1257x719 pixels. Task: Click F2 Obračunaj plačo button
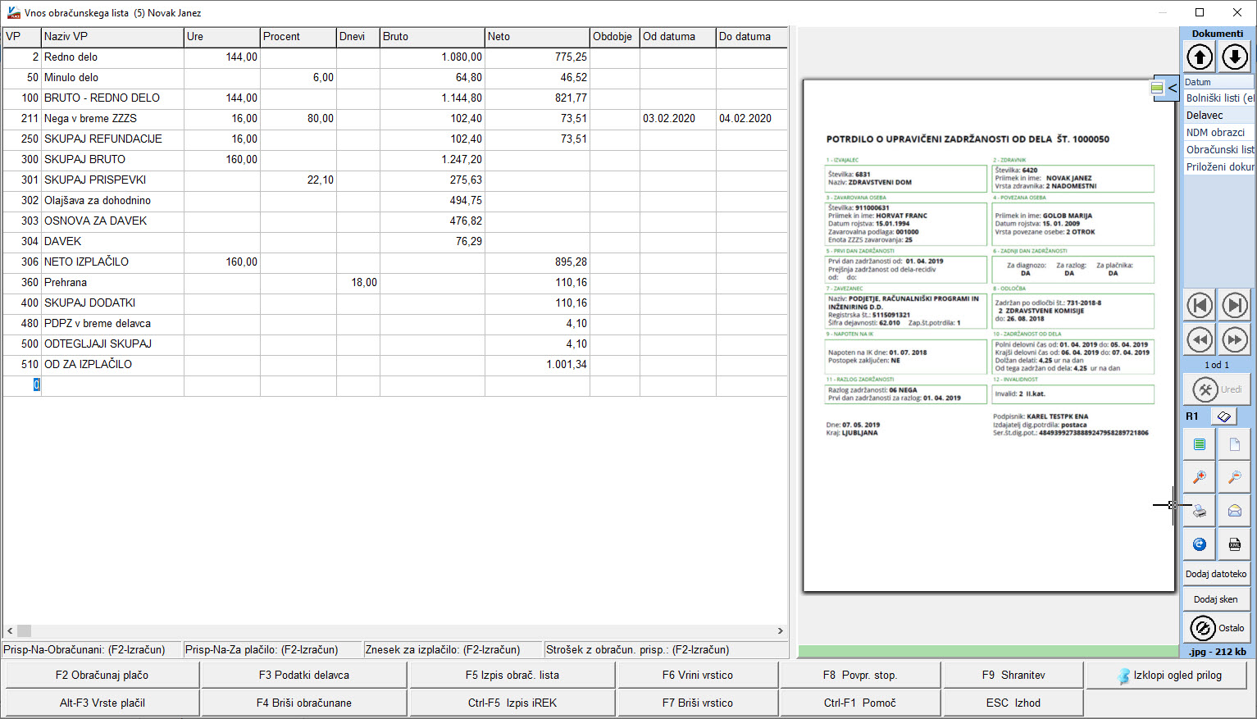pos(102,675)
